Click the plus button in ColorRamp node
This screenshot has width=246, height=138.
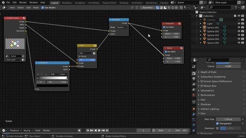pyautogui.click(x=38, y=74)
